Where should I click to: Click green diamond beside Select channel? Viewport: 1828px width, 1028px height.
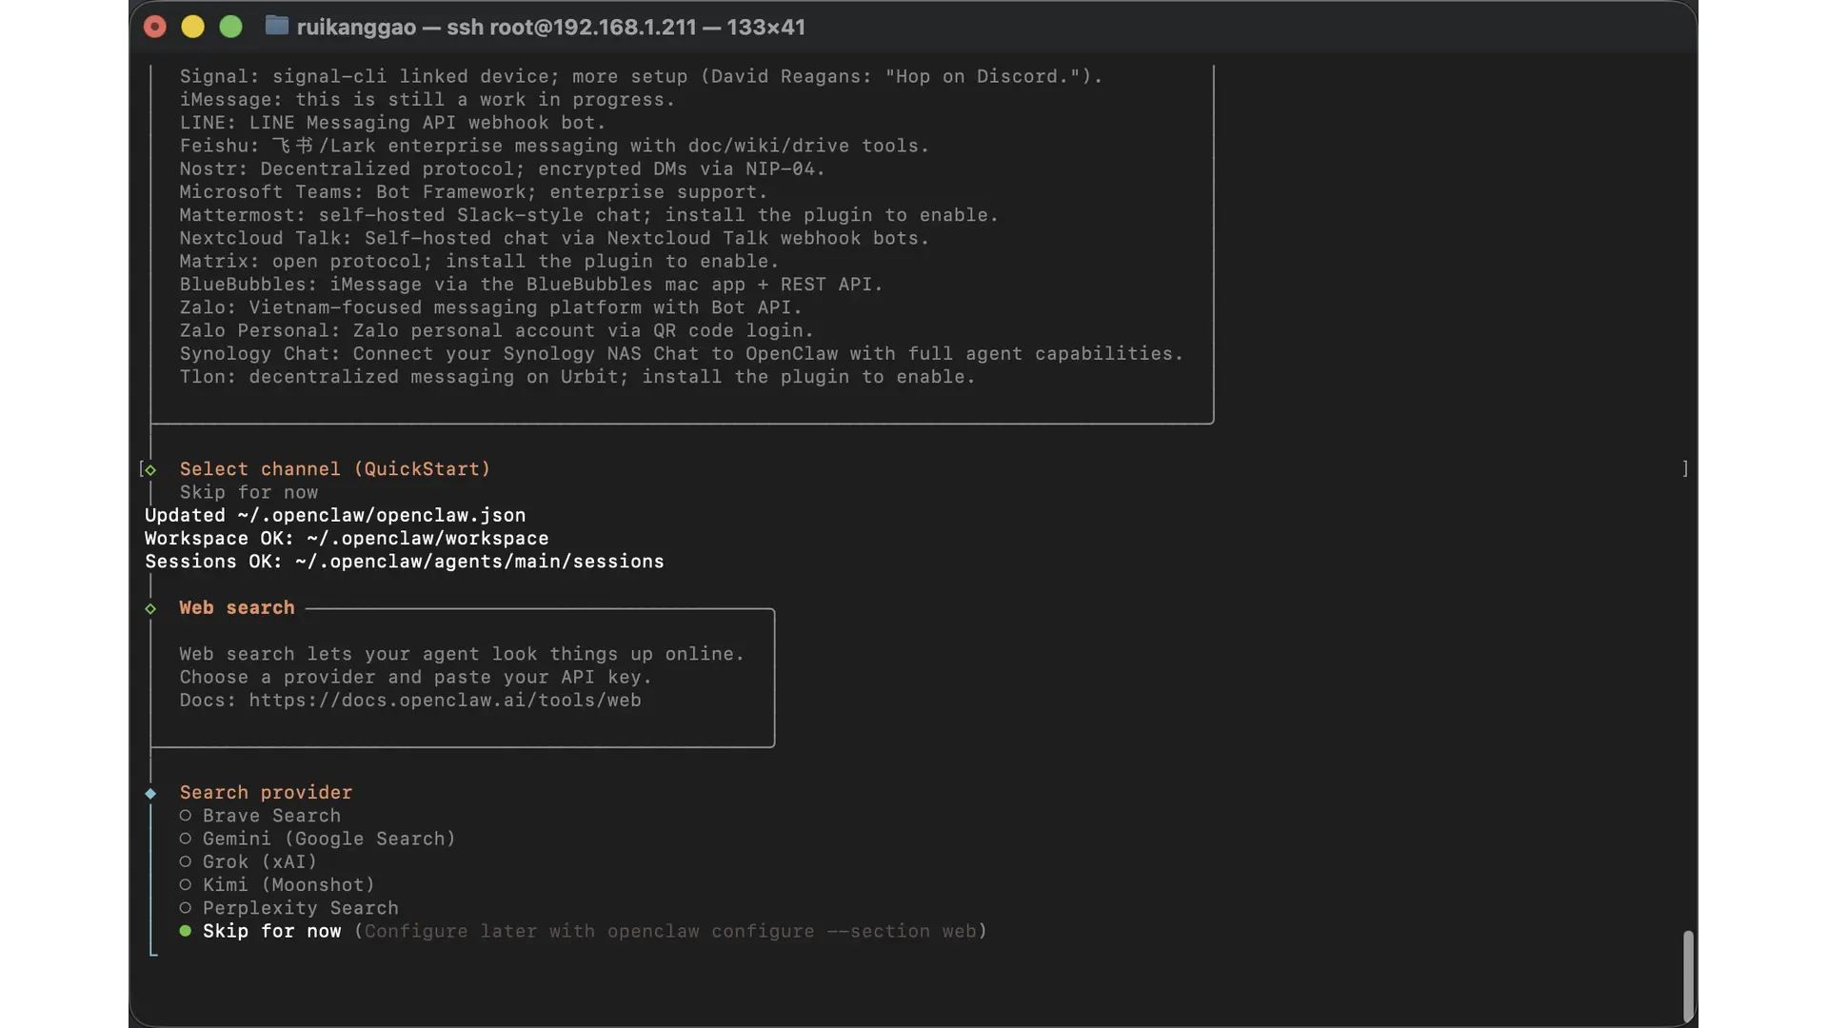150,469
